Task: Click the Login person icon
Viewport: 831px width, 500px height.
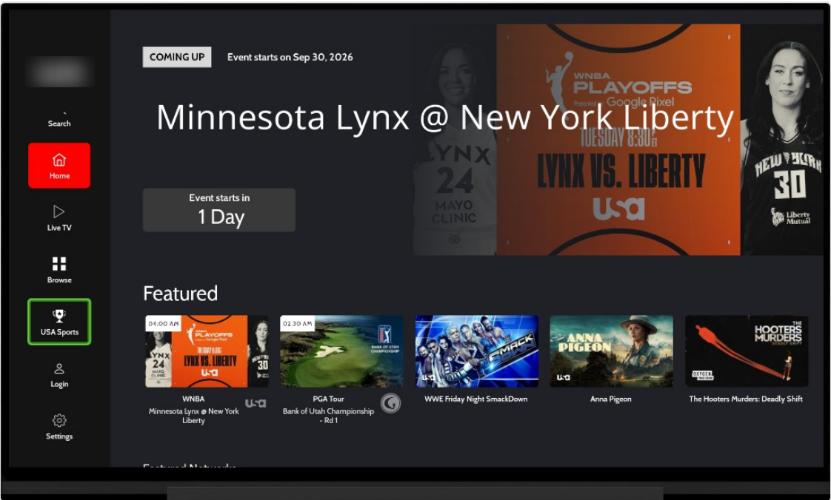Action: [59, 368]
